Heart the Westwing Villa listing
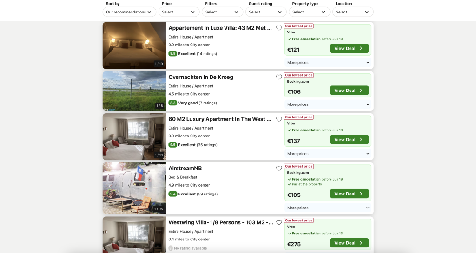476x253 pixels. [x=279, y=222]
